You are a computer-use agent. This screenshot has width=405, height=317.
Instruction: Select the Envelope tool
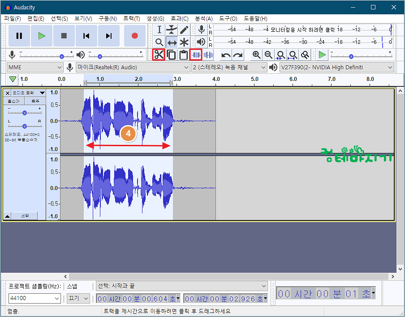pyautogui.click(x=172, y=30)
